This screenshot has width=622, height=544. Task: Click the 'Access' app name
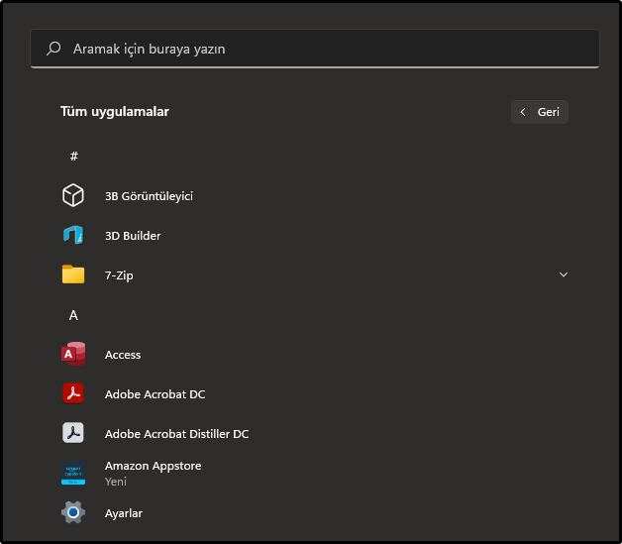click(123, 355)
